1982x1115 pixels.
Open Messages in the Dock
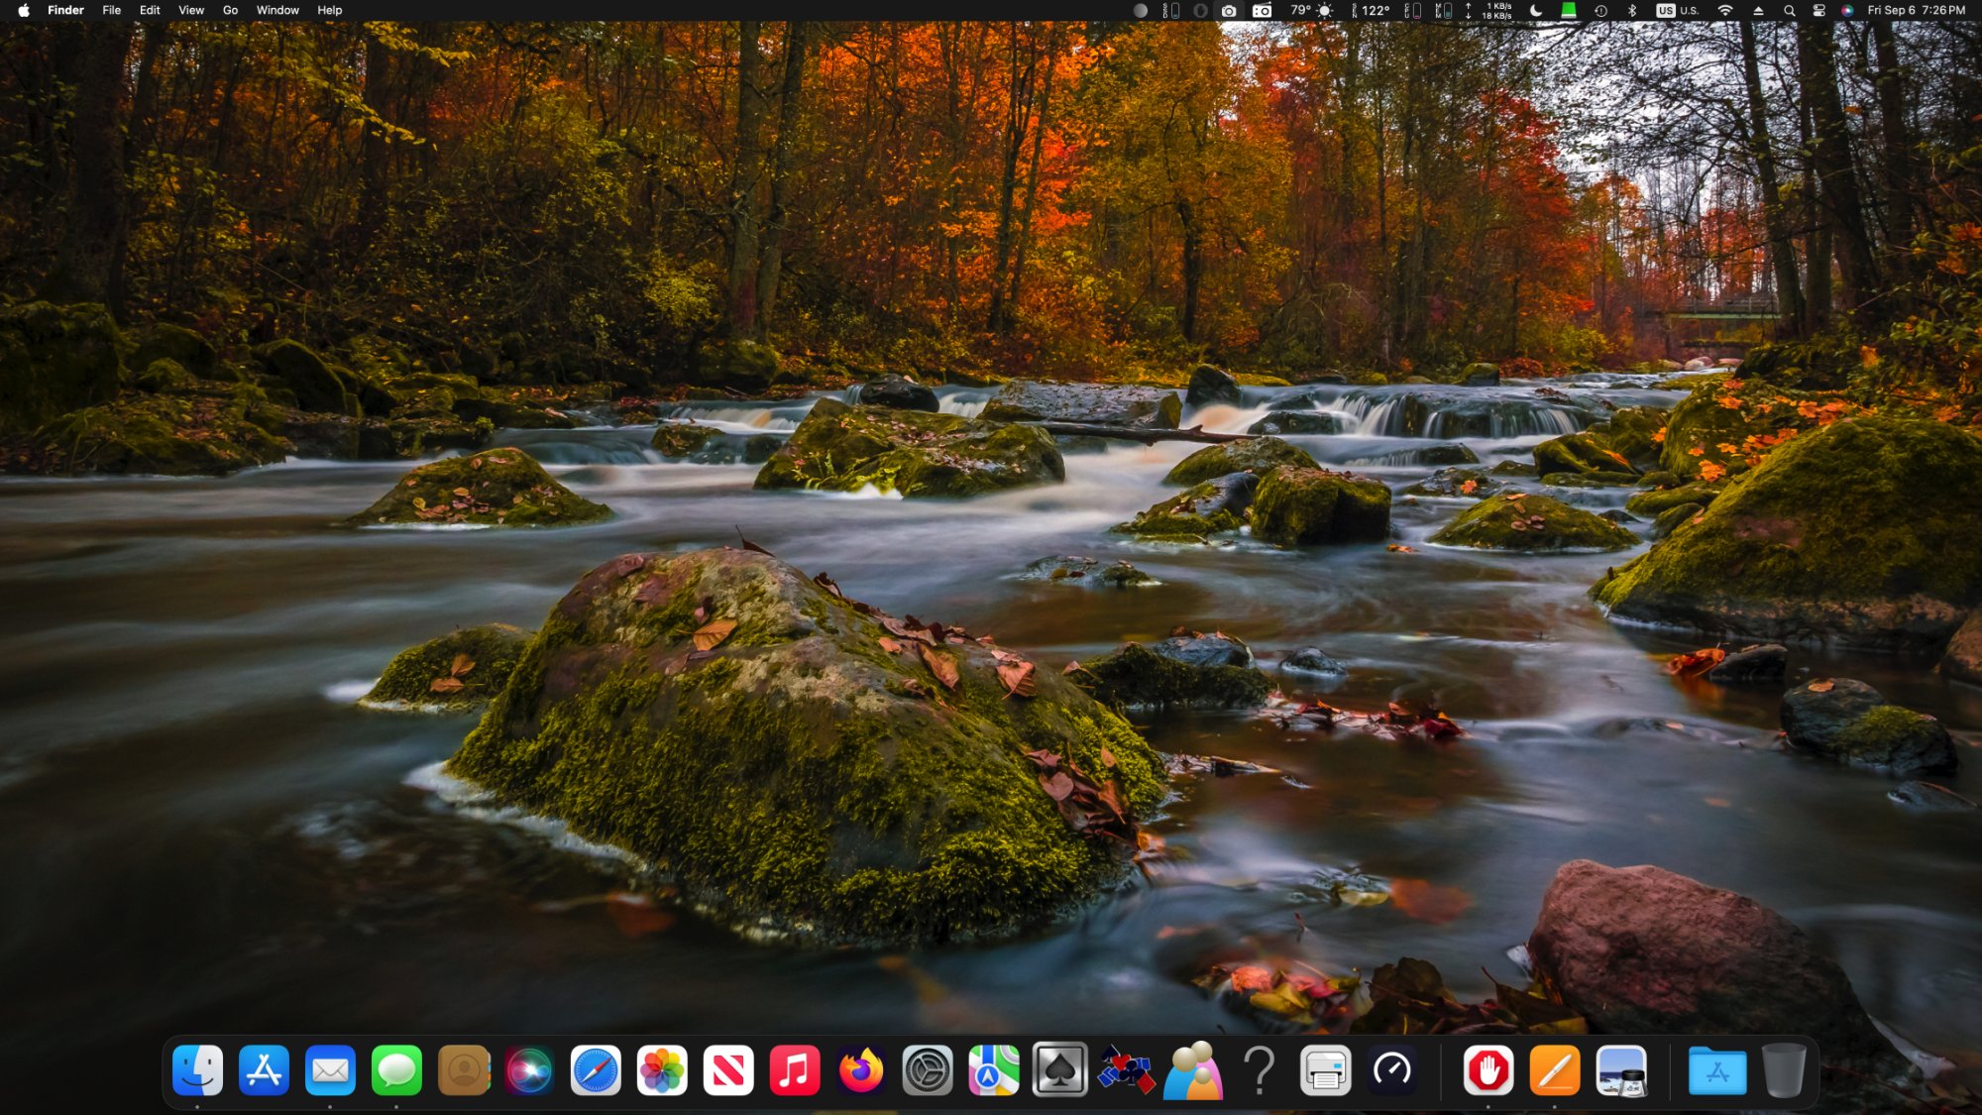tap(396, 1070)
